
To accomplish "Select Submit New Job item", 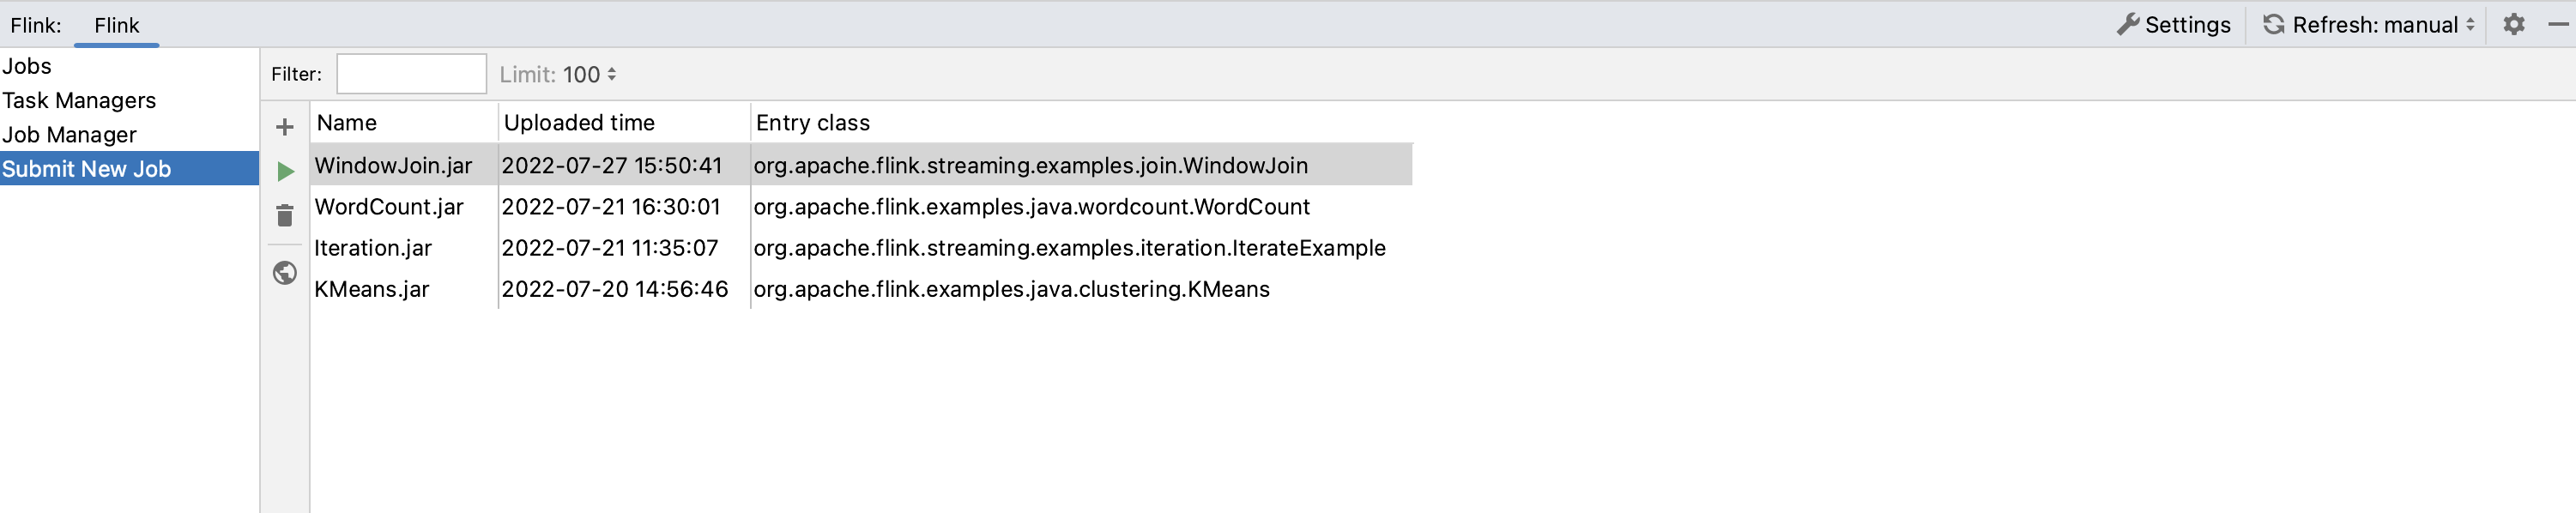I will (87, 169).
